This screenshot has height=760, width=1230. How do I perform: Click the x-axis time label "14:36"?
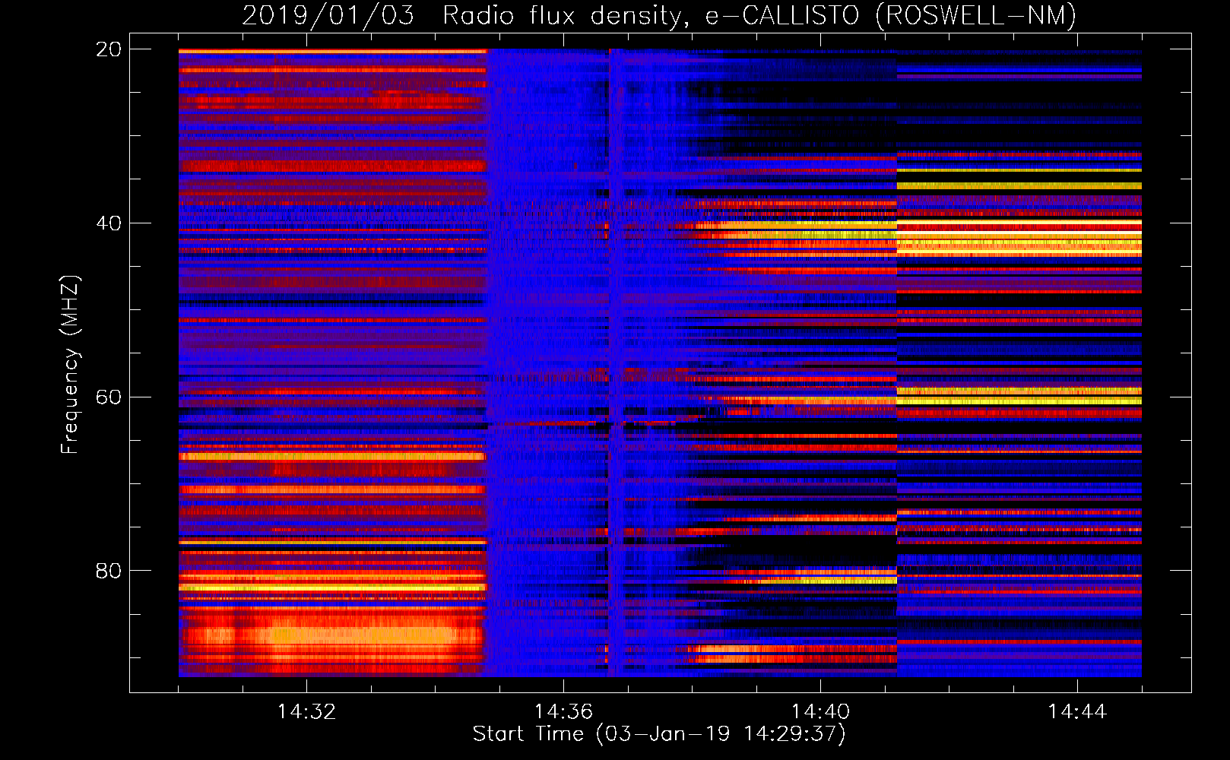coord(563,712)
